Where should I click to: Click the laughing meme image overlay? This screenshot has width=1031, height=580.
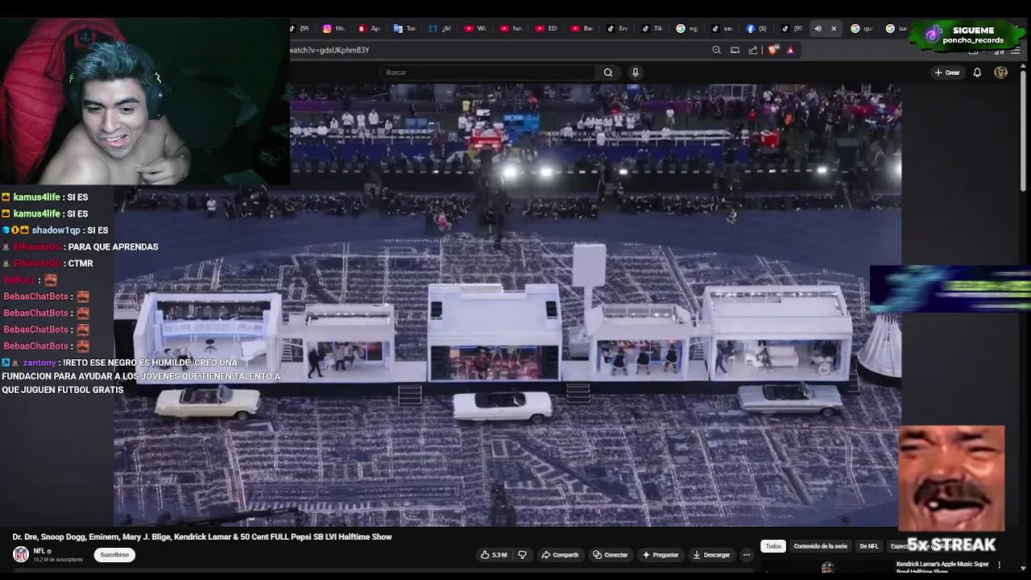(952, 477)
